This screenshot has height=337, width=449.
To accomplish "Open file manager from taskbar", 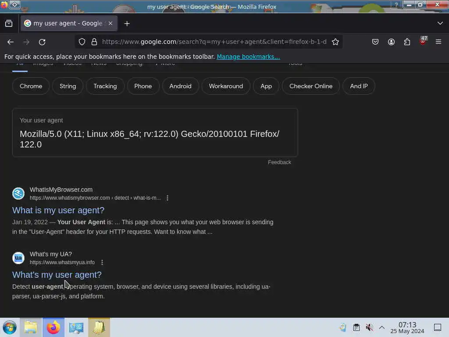I will 31,327.
